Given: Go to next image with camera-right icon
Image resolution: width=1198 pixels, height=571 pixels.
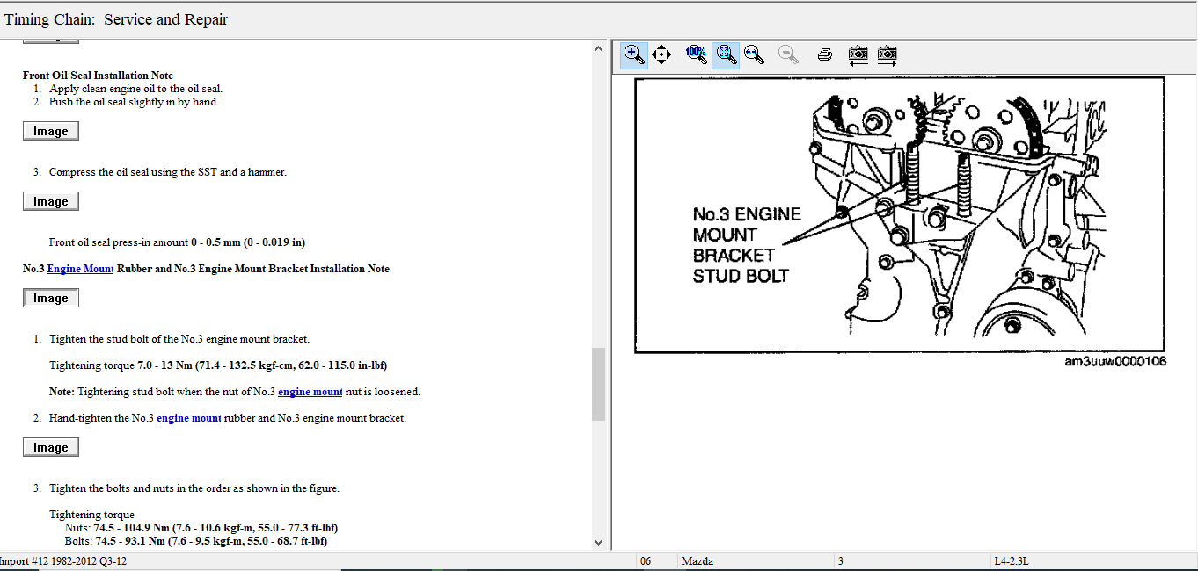Looking at the screenshot, I should coord(888,54).
